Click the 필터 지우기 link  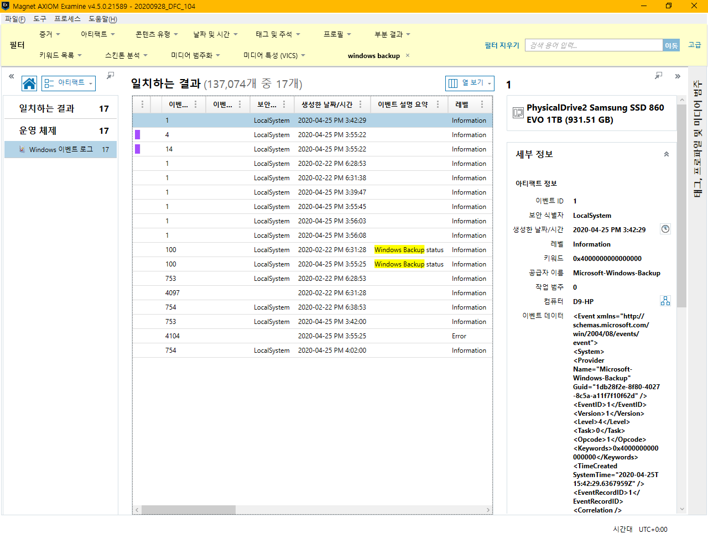(502, 45)
